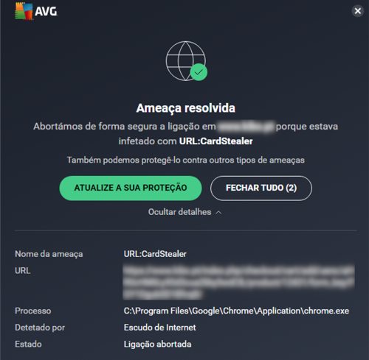
Task: Click the blurred domain in the message
Action: (x=246, y=127)
